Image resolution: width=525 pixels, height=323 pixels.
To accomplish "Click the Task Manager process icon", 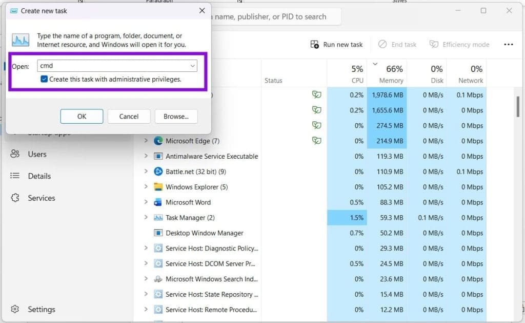I will 158,218.
